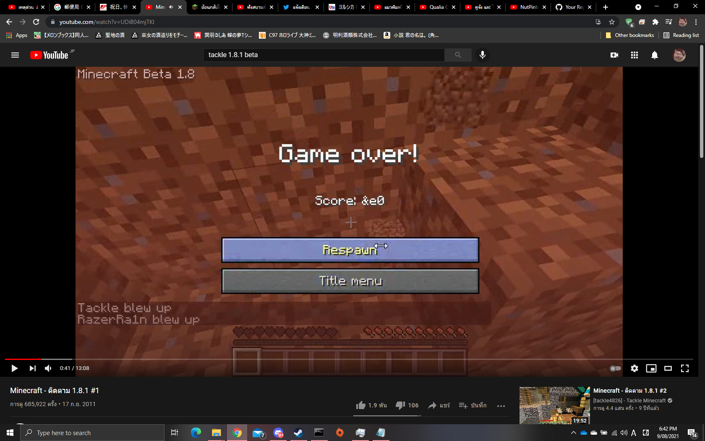Switch to theater mode
705x441 pixels.
pos(668,368)
